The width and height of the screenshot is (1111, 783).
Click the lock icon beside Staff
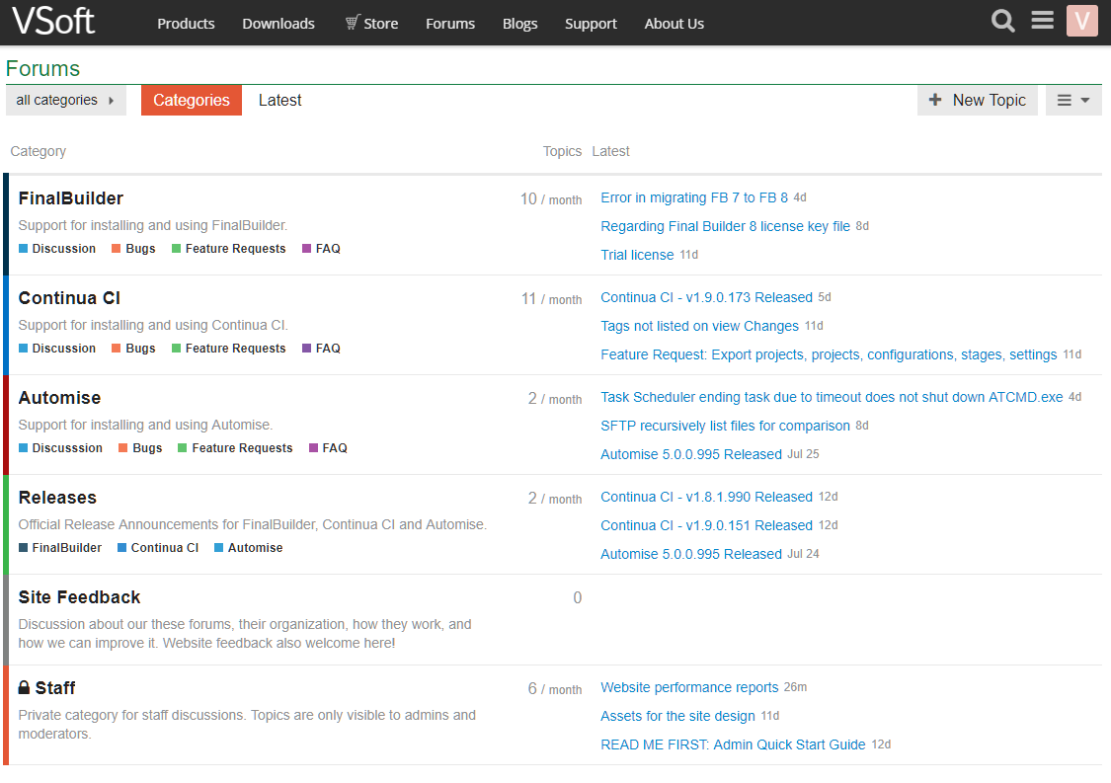tap(24, 687)
